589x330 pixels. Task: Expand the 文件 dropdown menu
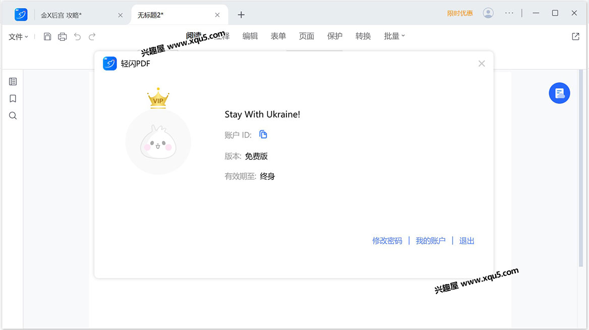[x=18, y=36]
